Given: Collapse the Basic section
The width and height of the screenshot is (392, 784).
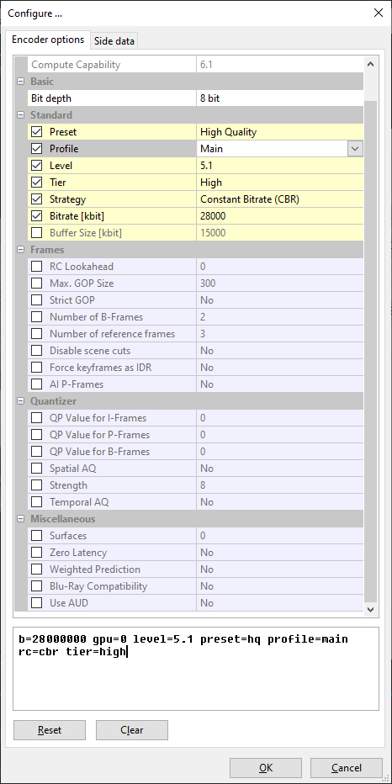Looking at the screenshot, I should 20,82.
